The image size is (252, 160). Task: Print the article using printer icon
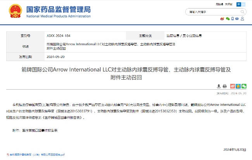[224, 86]
